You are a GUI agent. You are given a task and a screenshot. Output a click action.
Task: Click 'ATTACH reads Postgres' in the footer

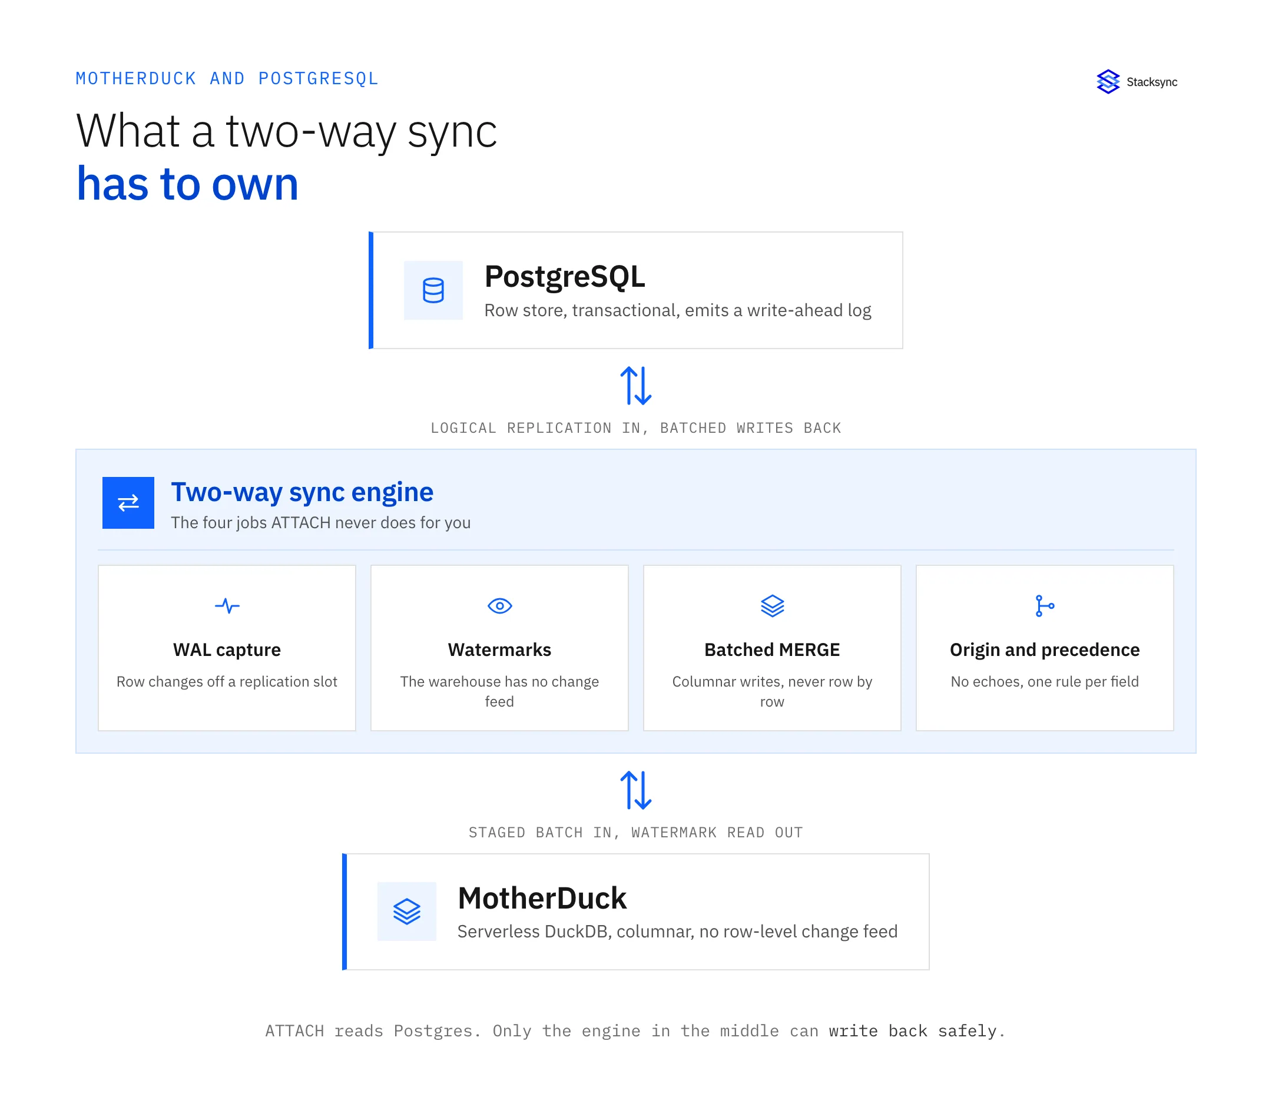click(369, 1031)
